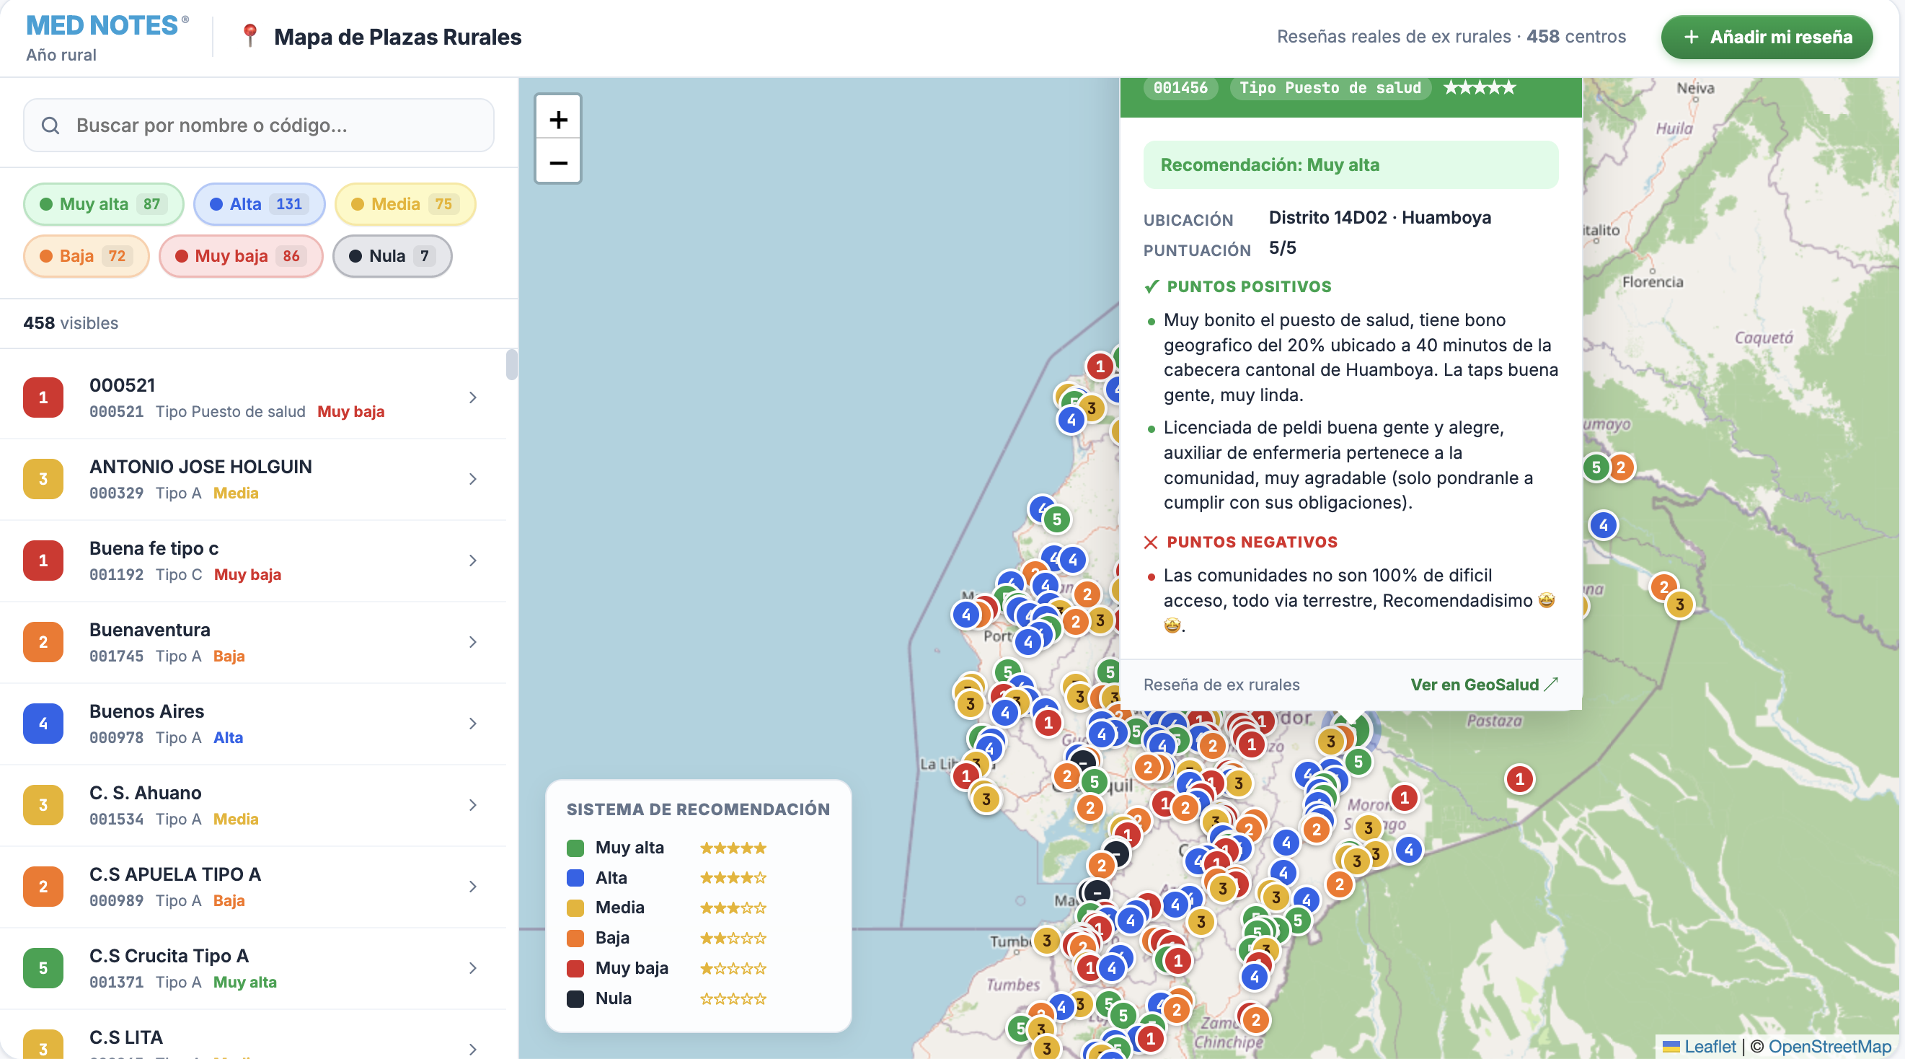
Task: Click the MED NOTES logo
Action: [107, 26]
